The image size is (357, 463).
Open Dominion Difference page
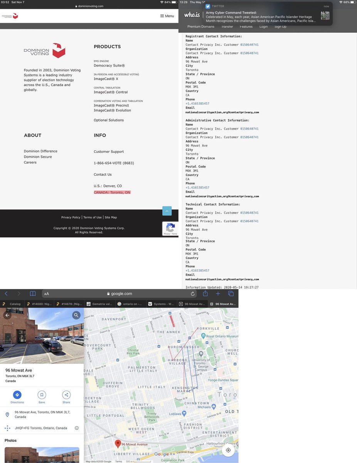click(x=40, y=151)
